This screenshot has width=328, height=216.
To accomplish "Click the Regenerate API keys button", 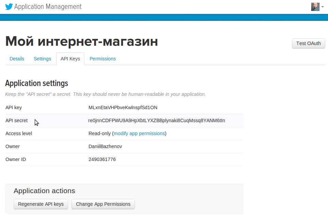I will coord(41,204).
